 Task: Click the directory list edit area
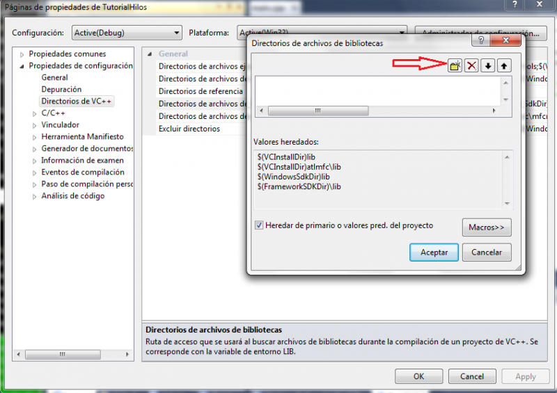tap(378, 91)
